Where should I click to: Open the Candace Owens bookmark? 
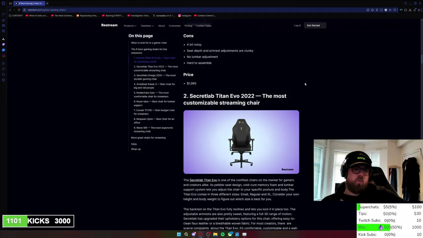206,16
